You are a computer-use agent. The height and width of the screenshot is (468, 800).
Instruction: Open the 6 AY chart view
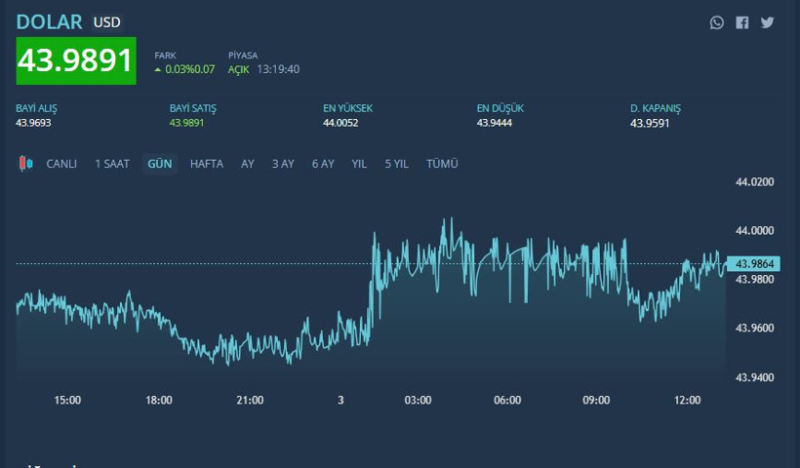pyautogui.click(x=323, y=164)
